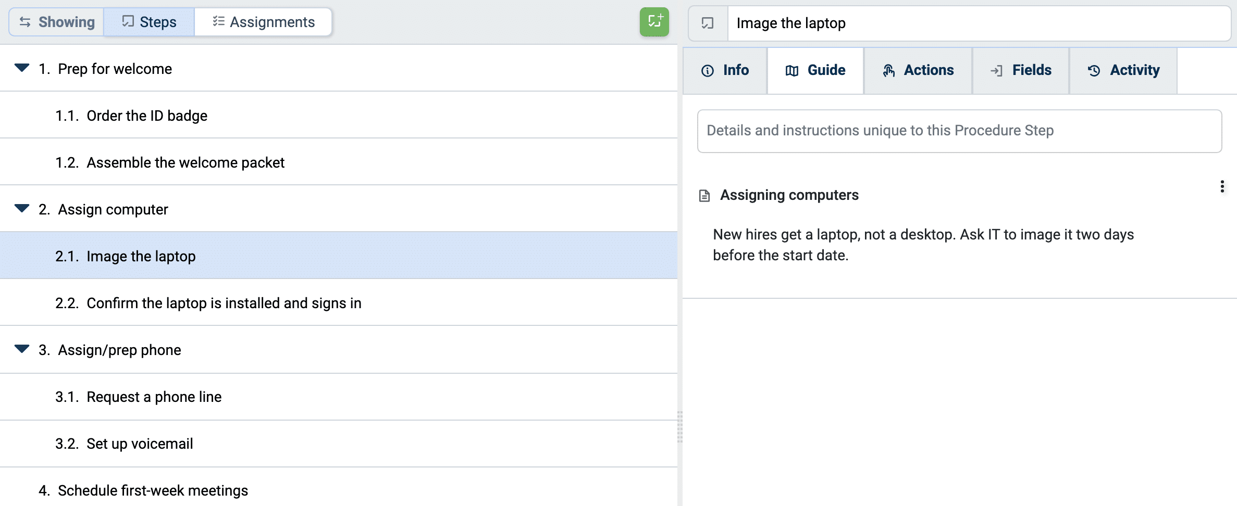1237x506 pixels.
Task: Select step 3.2 Set up voicemail
Action: pyautogui.click(x=339, y=444)
